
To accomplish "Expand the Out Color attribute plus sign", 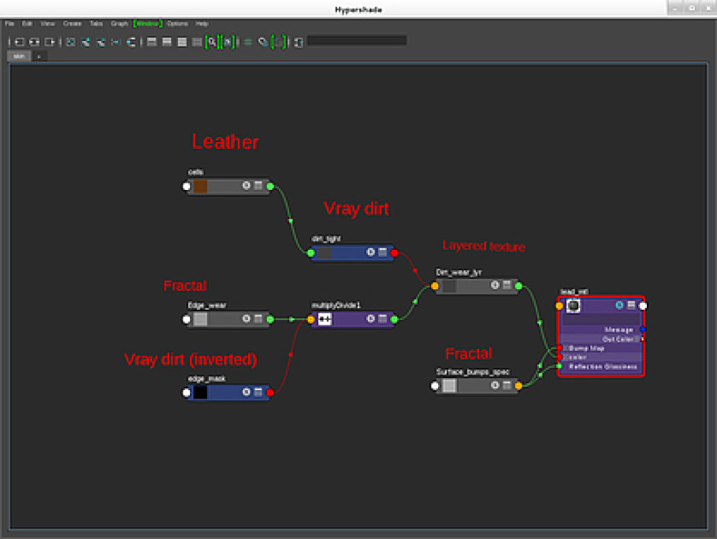I will pyautogui.click(x=637, y=339).
